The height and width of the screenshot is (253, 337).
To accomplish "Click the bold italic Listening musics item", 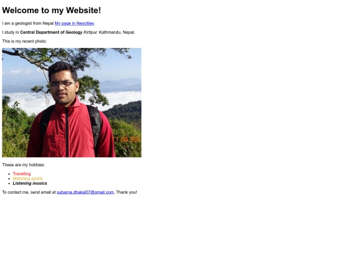I will (30, 183).
